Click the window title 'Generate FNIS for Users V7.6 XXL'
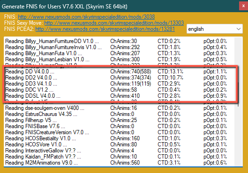The height and width of the screenshot is (173, 248). pyautogui.click(x=43, y=7)
